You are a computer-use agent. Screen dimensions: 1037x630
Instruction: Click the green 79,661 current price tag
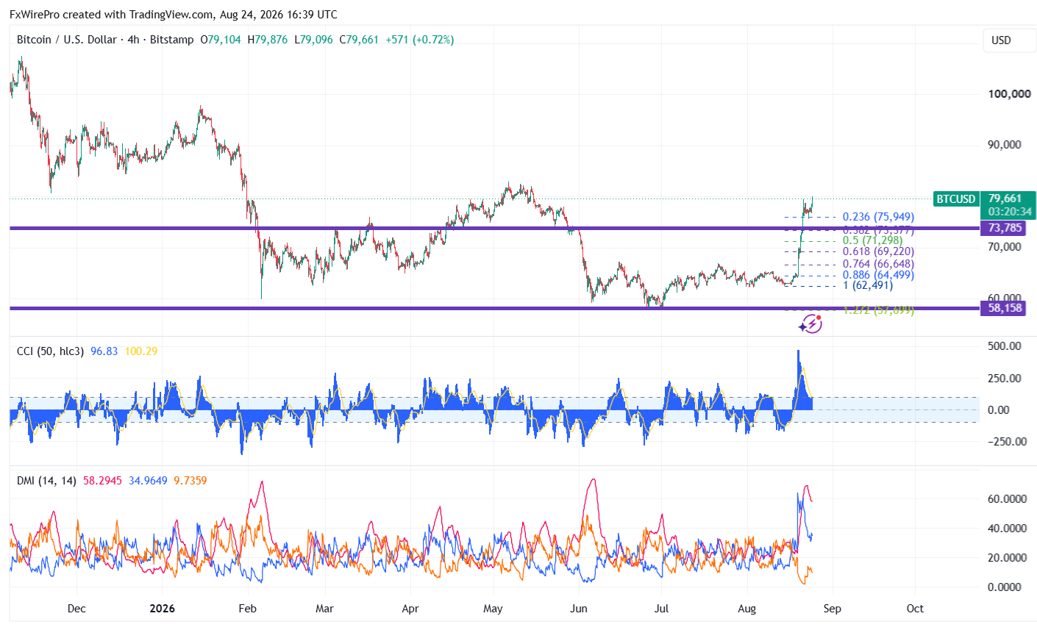[x=1005, y=199]
